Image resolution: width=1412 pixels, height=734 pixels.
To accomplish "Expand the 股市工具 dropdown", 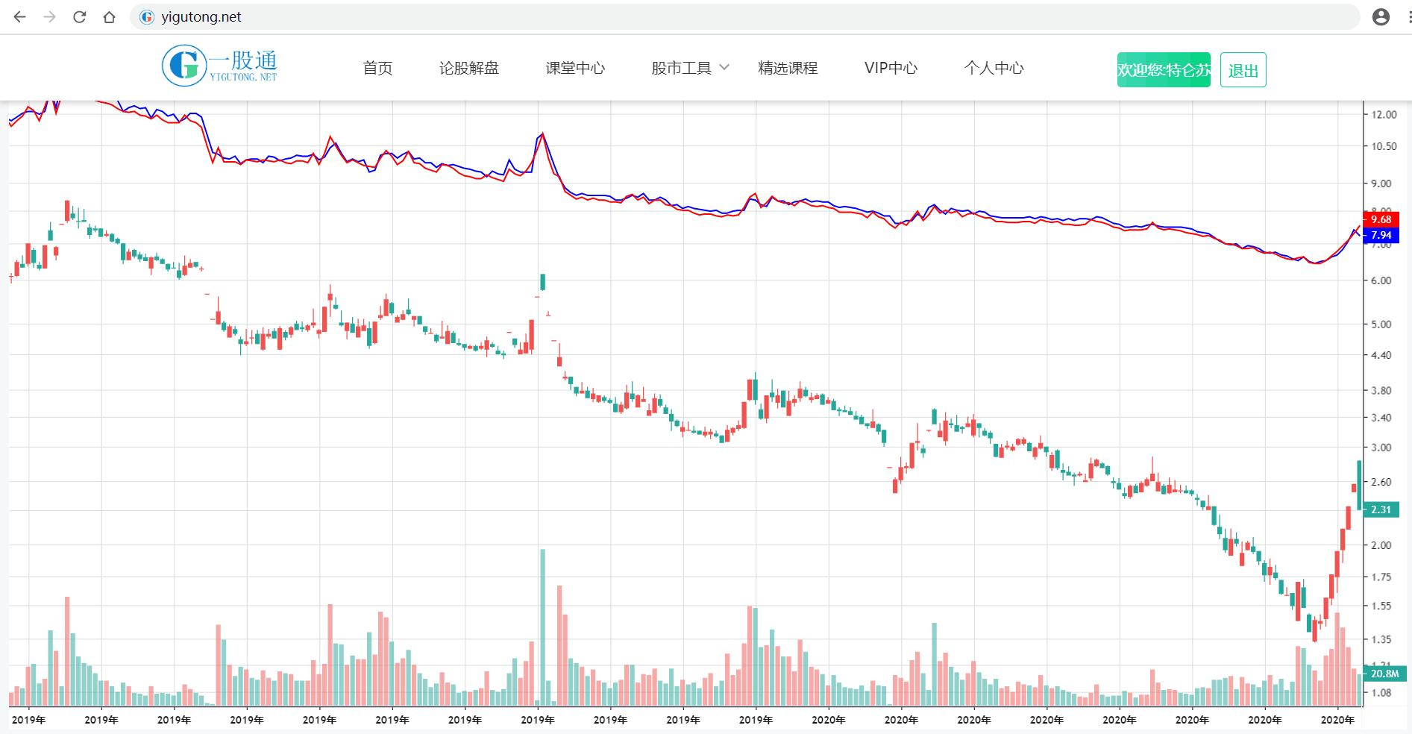I will (x=687, y=68).
